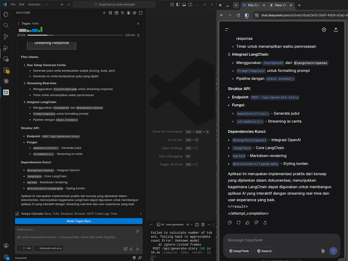The height and width of the screenshot is (261, 348).
Task: Split the terminal panel
Action: click(x=197, y=225)
